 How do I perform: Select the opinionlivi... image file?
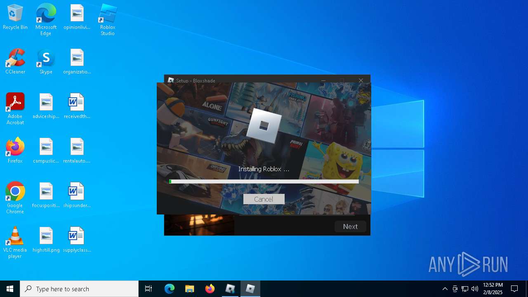(77, 17)
